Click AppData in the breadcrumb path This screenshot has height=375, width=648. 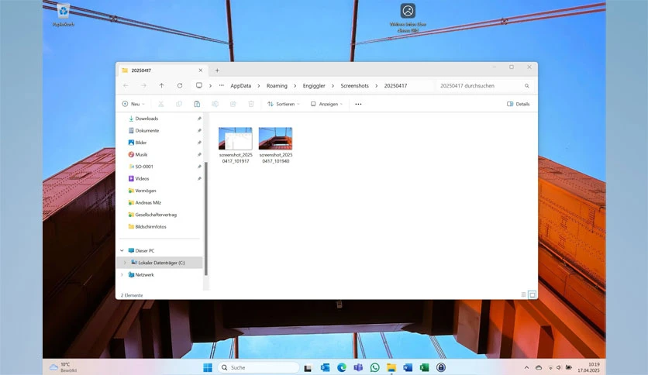pyautogui.click(x=240, y=86)
